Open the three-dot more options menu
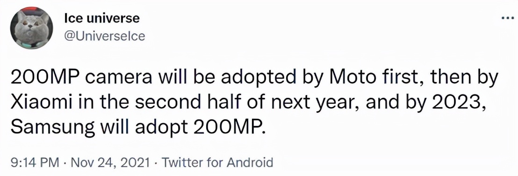This screenshot has width=518, height=176. (506, 18)
